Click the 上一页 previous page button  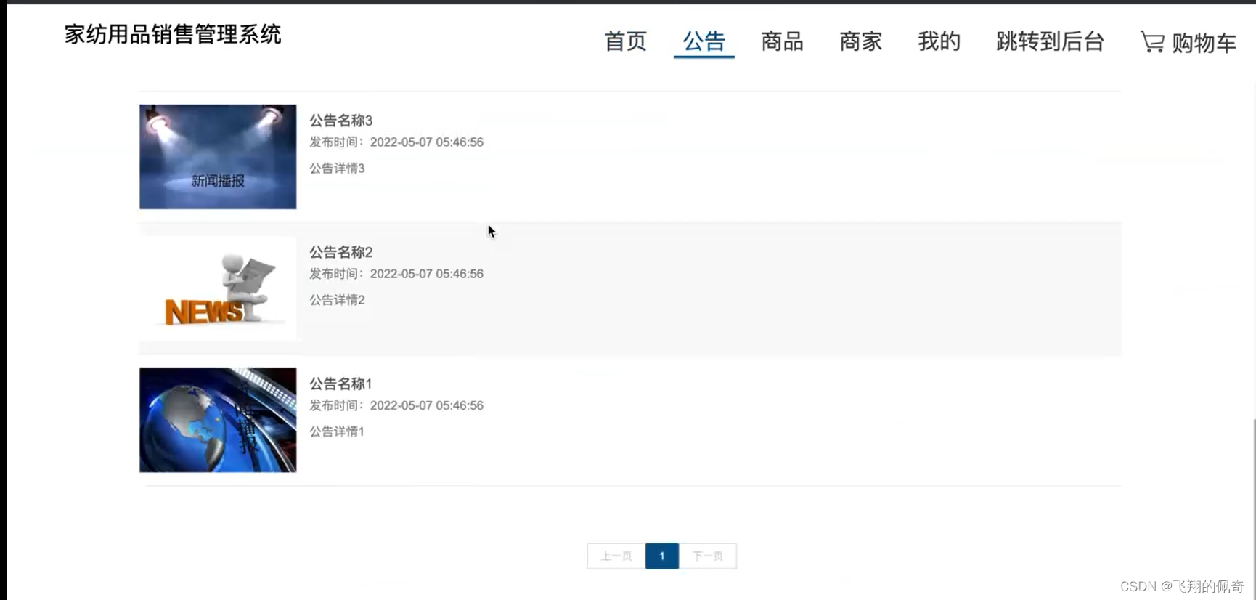616,556
